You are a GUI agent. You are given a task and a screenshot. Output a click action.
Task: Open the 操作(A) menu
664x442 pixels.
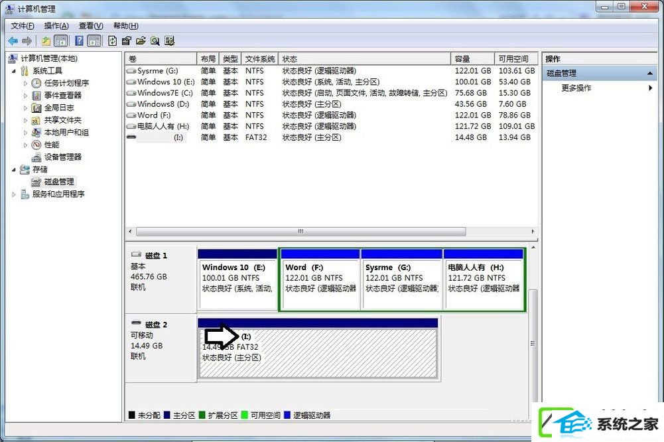click(56, 26)
